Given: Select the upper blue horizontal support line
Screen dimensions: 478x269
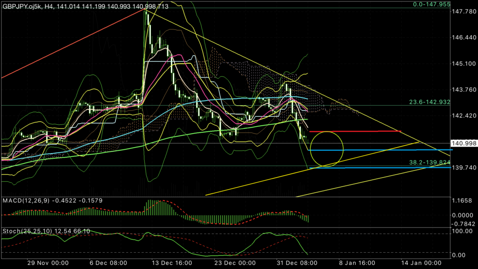Looking at the screenshot, I should 381,150.
